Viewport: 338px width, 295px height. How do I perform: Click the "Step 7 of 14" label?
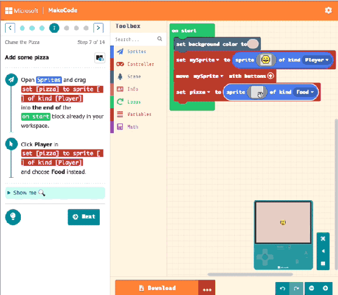click(x=91, y=42)
